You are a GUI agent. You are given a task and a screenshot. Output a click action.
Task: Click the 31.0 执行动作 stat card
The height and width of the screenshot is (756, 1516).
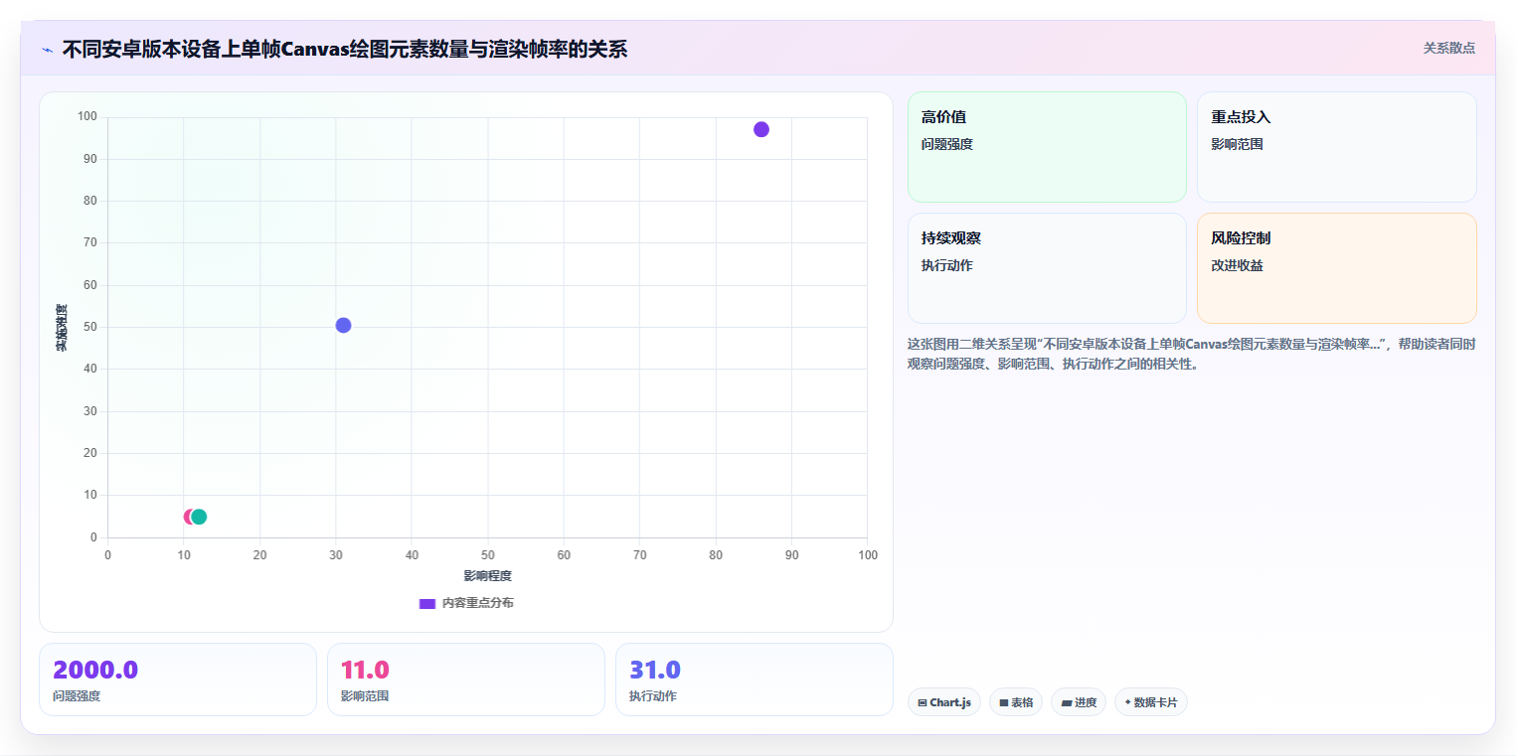755,680
